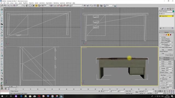175x98 pixels.
Task: Toggle the By Vertex checkbox
Action: click(161, 37)
